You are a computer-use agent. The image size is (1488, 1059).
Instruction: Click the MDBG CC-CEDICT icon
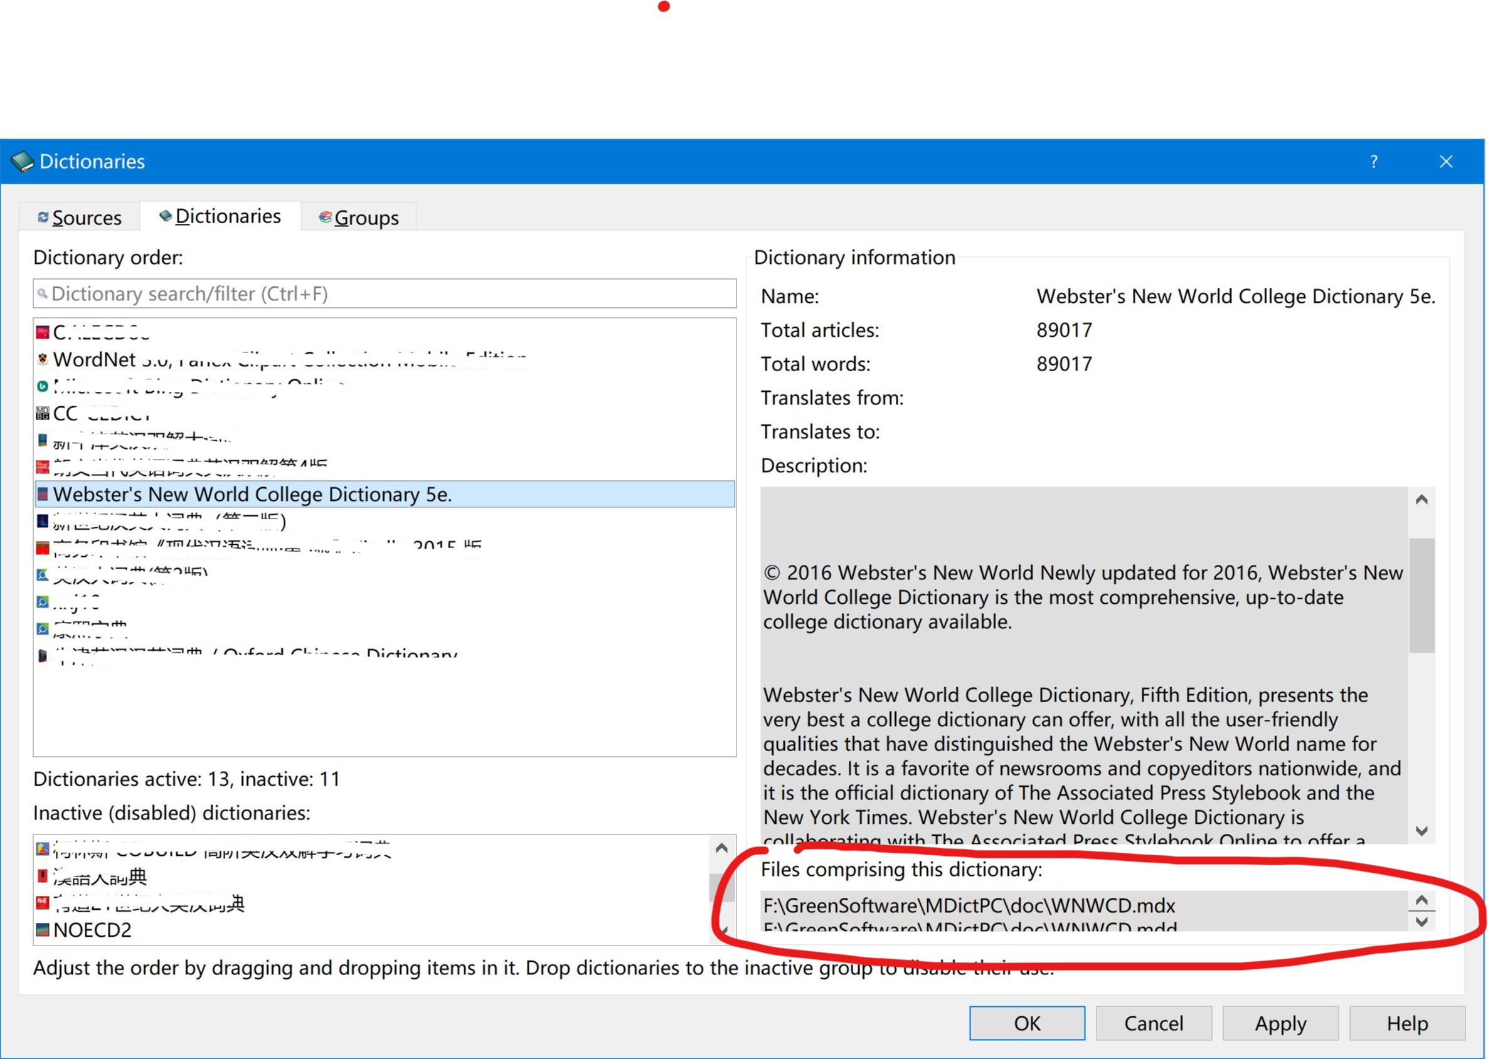click(42, 413)
